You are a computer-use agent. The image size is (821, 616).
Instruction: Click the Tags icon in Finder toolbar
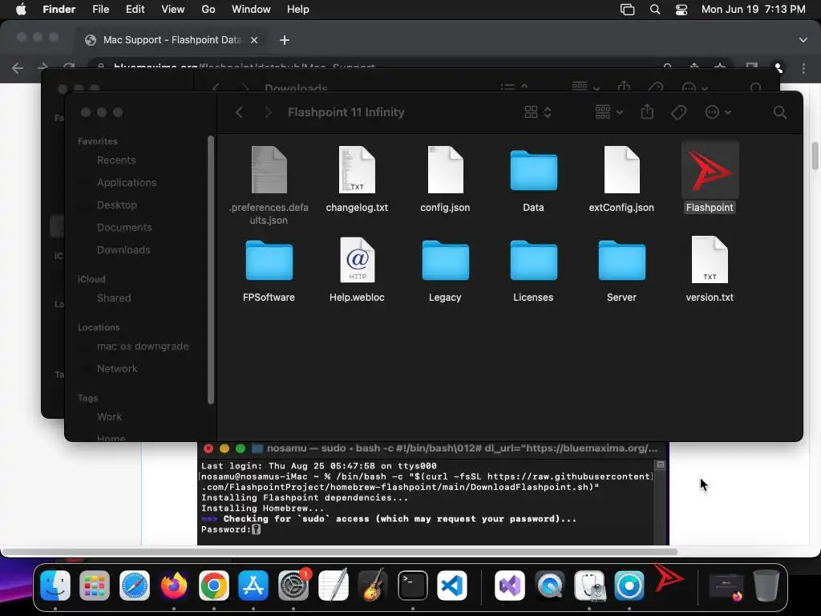point(678,112)
